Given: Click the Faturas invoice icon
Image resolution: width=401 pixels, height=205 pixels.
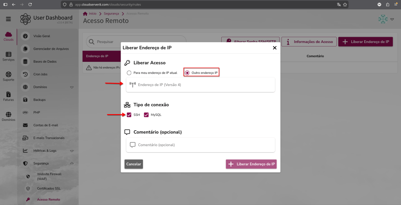Looking at the screenshot, I should click(x=8, y=96).
